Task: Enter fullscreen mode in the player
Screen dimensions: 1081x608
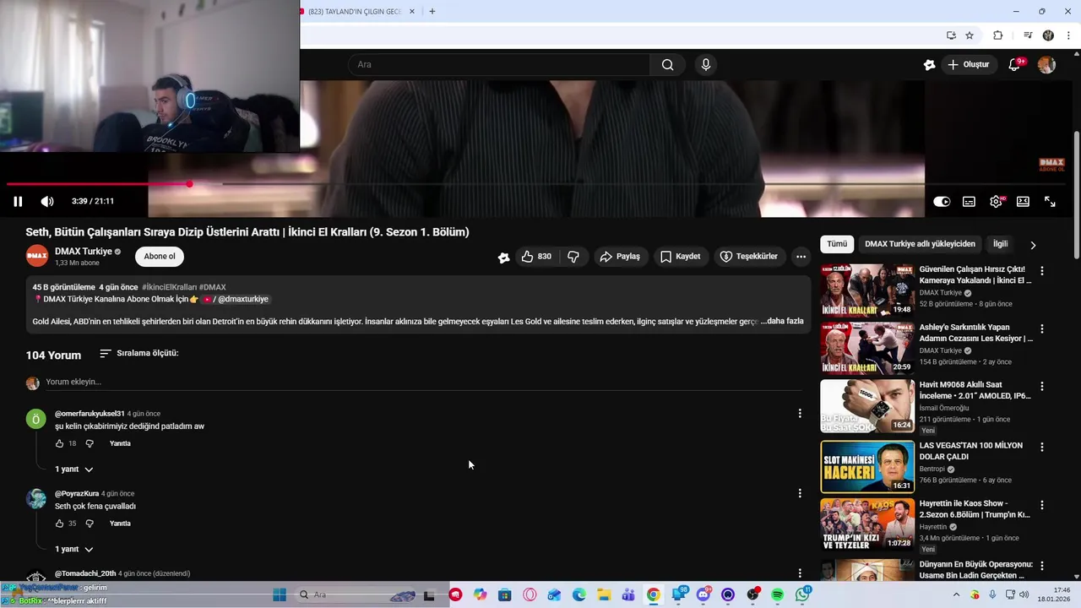Action: pos(1050,202)
